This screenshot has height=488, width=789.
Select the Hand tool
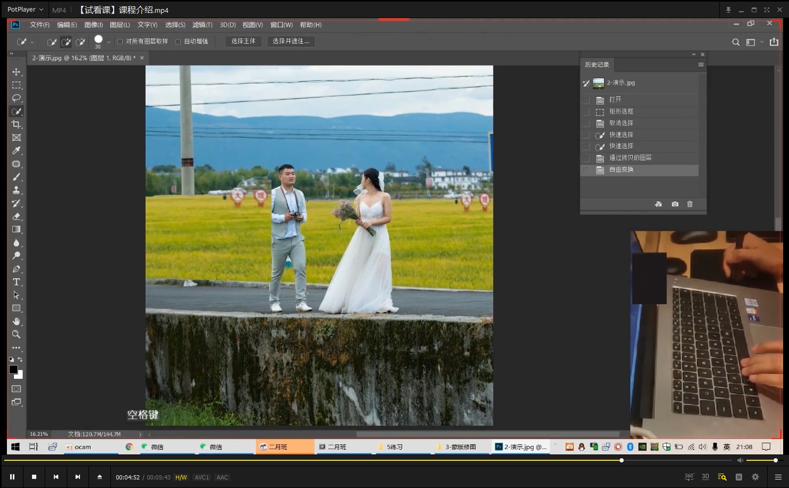17,321
